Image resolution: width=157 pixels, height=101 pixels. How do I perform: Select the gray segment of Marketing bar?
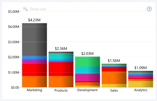point(34,40)
